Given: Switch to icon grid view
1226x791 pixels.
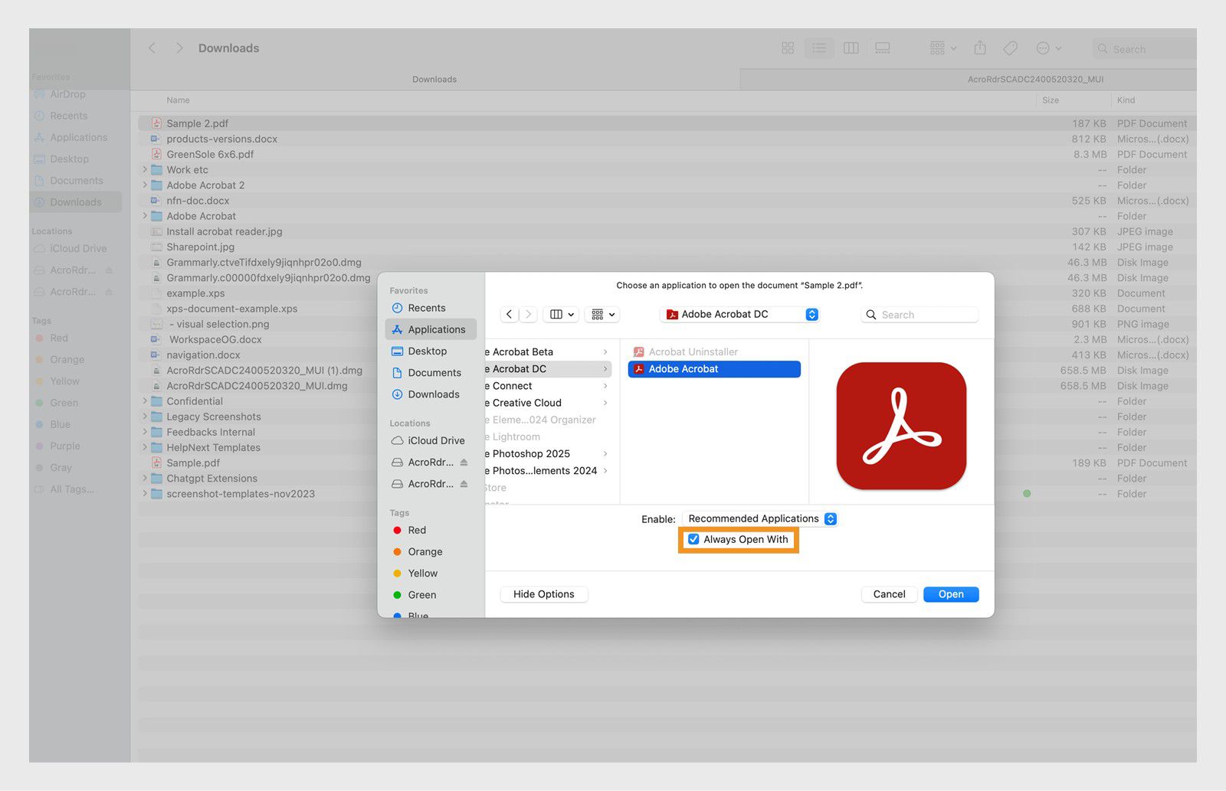Looking at the screenshot, I should point(787,47).
